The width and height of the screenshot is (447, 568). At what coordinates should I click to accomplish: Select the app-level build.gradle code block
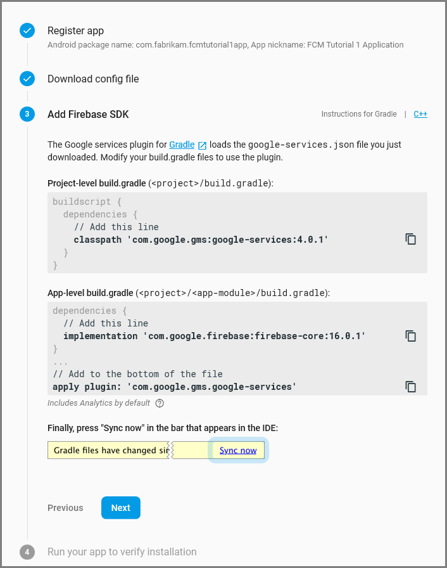point(222,349)
